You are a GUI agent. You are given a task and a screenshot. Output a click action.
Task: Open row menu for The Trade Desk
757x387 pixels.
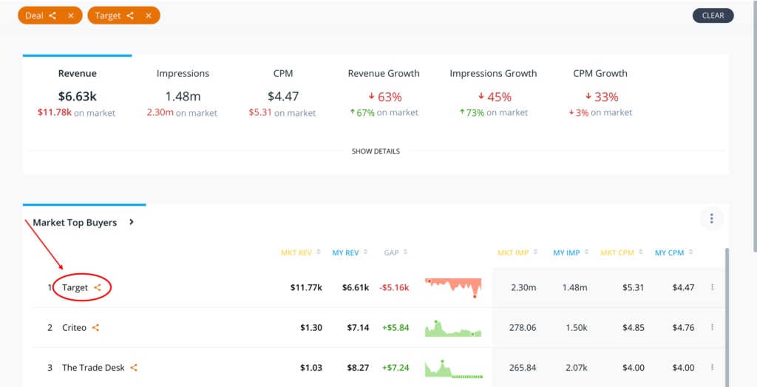click(712, 367)
